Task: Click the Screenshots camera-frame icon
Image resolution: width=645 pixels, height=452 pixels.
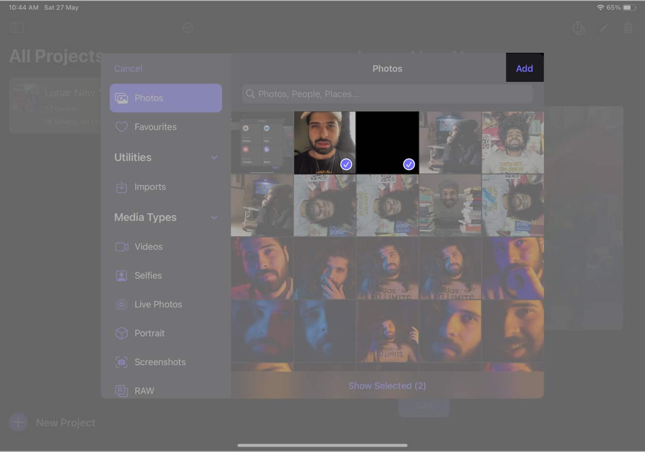Action: 121,362
